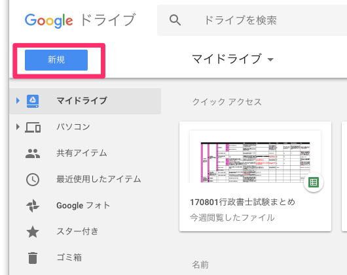Click the recent items clock icon
This screenshot has height=275, width=347.
point(33,180)
